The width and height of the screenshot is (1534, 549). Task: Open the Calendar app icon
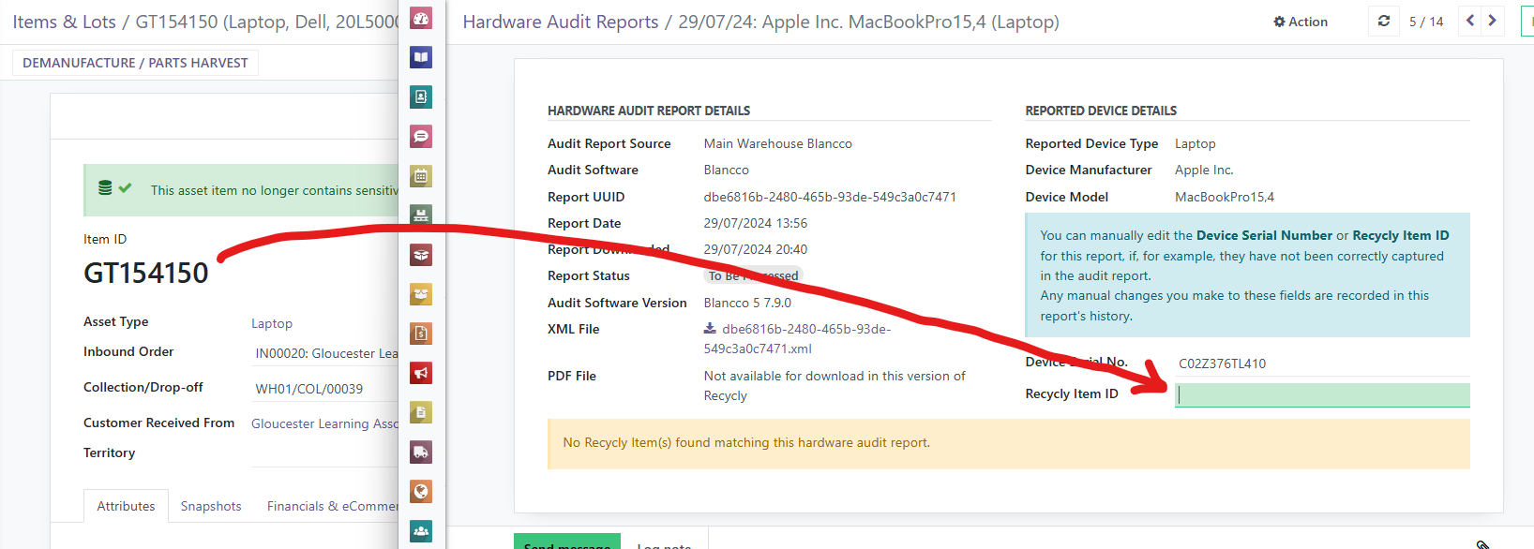(x=421, y=176)
